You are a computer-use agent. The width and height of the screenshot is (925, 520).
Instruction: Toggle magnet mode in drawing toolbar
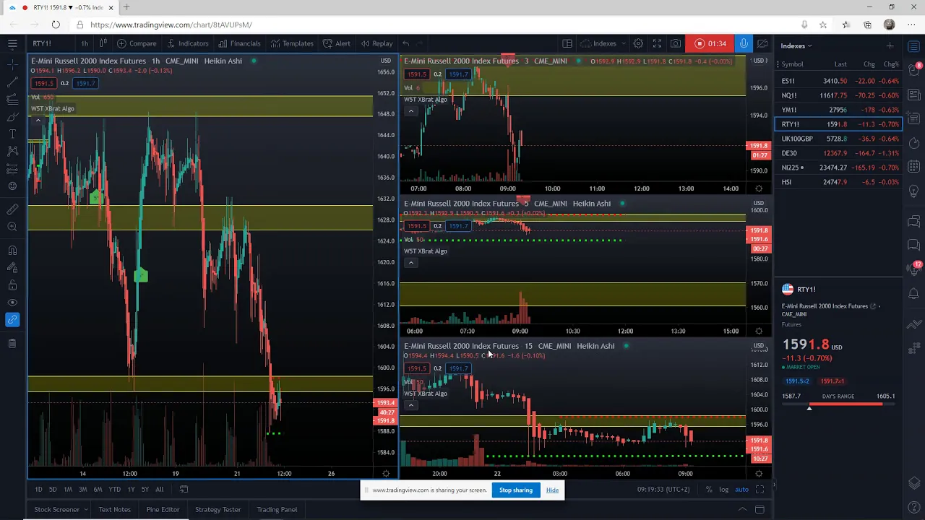(12, 251)
